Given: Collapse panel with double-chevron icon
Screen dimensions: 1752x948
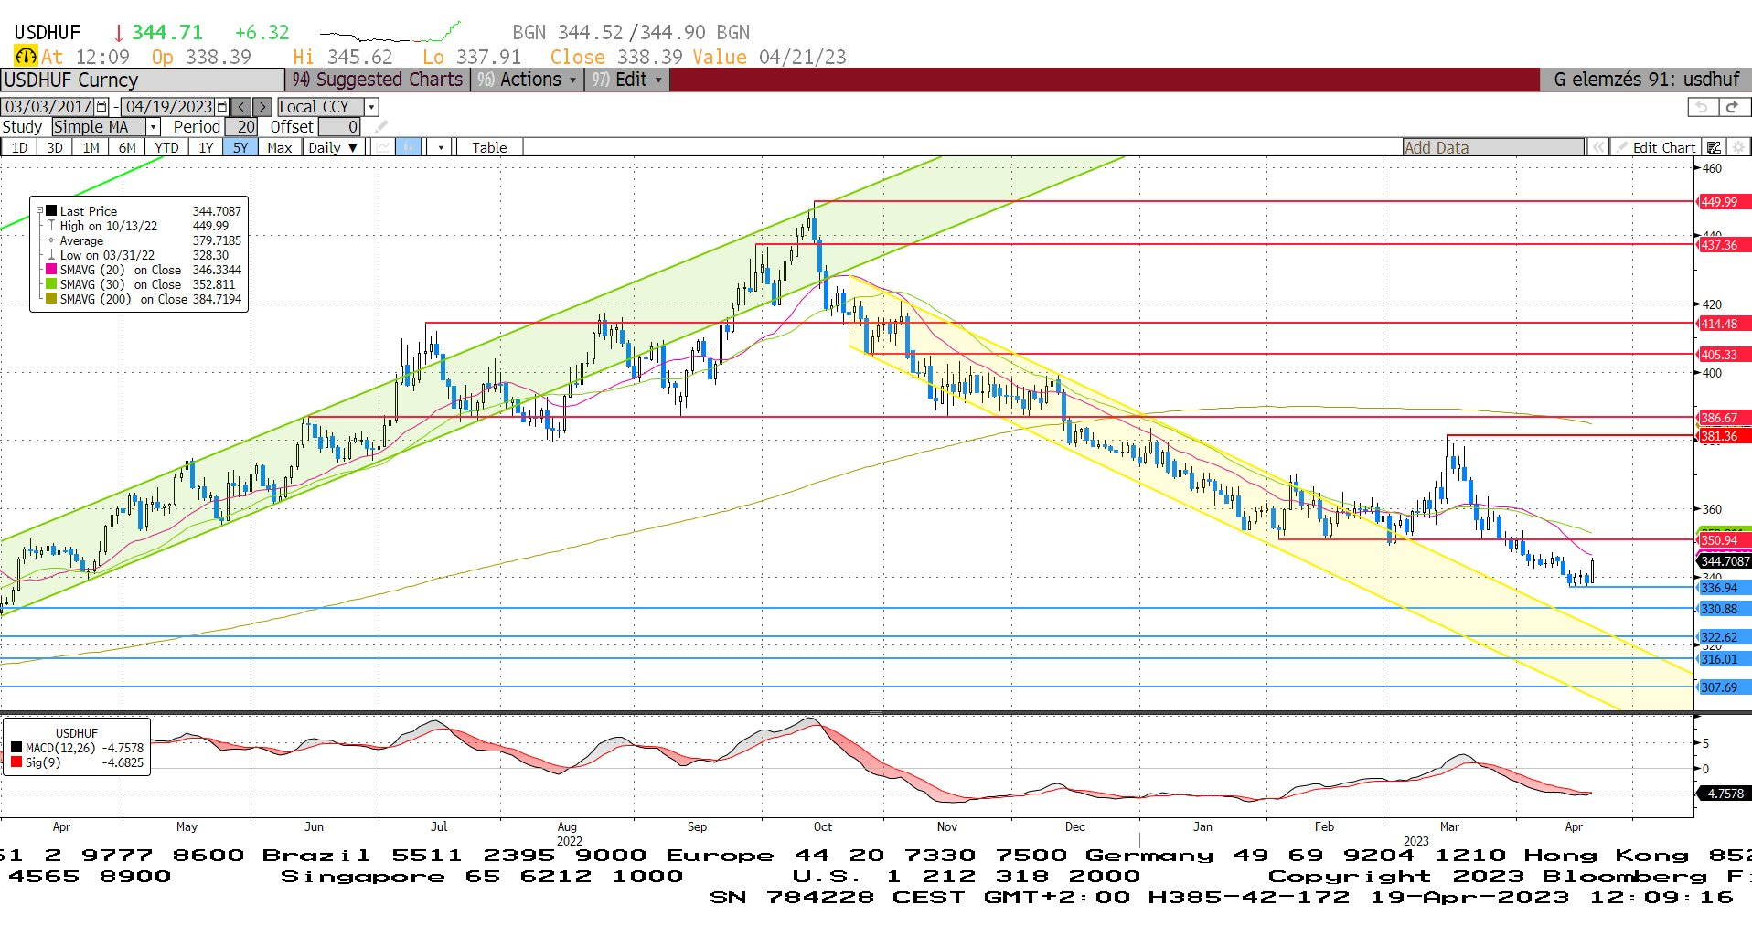Looking at the screenshot, I should tap(1597, 147).
